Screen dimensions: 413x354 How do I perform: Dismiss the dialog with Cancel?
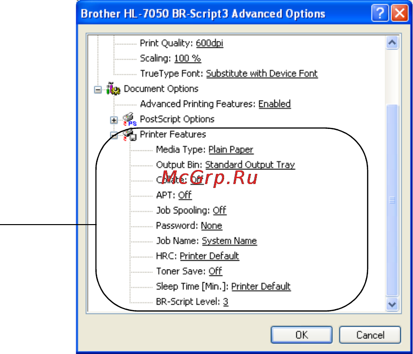(x=370, y=335)
